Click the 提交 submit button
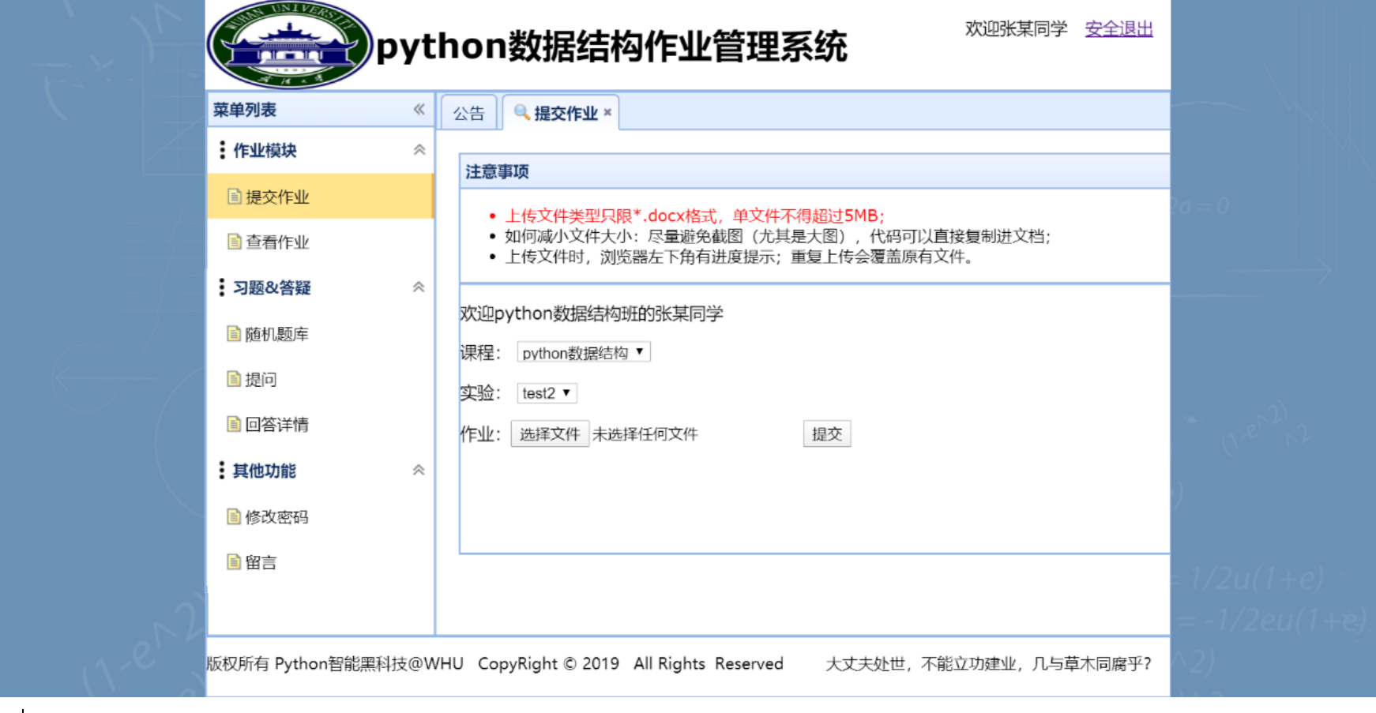 (x=827, y=433)
